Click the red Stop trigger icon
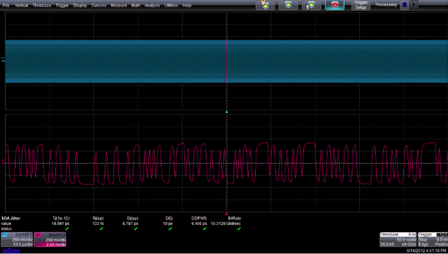Screen dimensions: 448x254 click(334, 5)
